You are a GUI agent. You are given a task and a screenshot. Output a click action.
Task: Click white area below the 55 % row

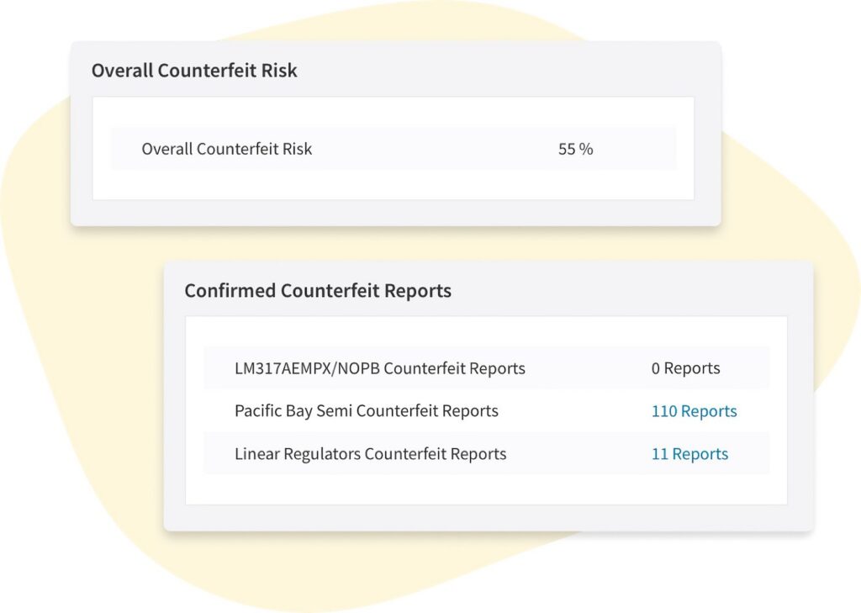(x=394, y=185)
